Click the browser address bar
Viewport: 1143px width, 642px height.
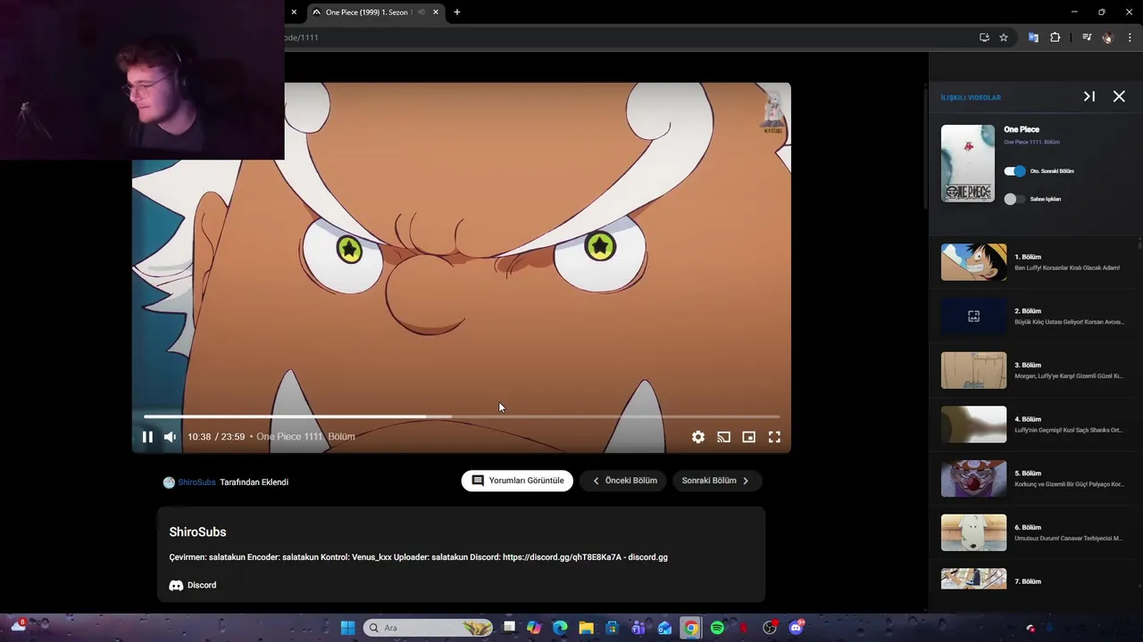pyautogui.click(x=625, y=37)
